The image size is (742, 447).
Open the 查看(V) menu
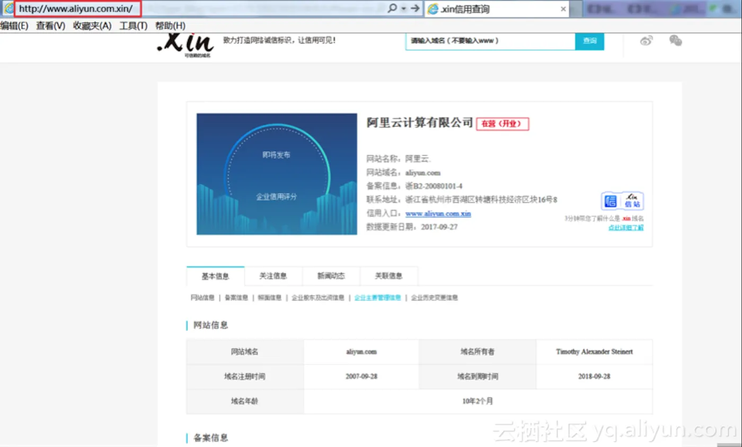[x=50, y=26]
